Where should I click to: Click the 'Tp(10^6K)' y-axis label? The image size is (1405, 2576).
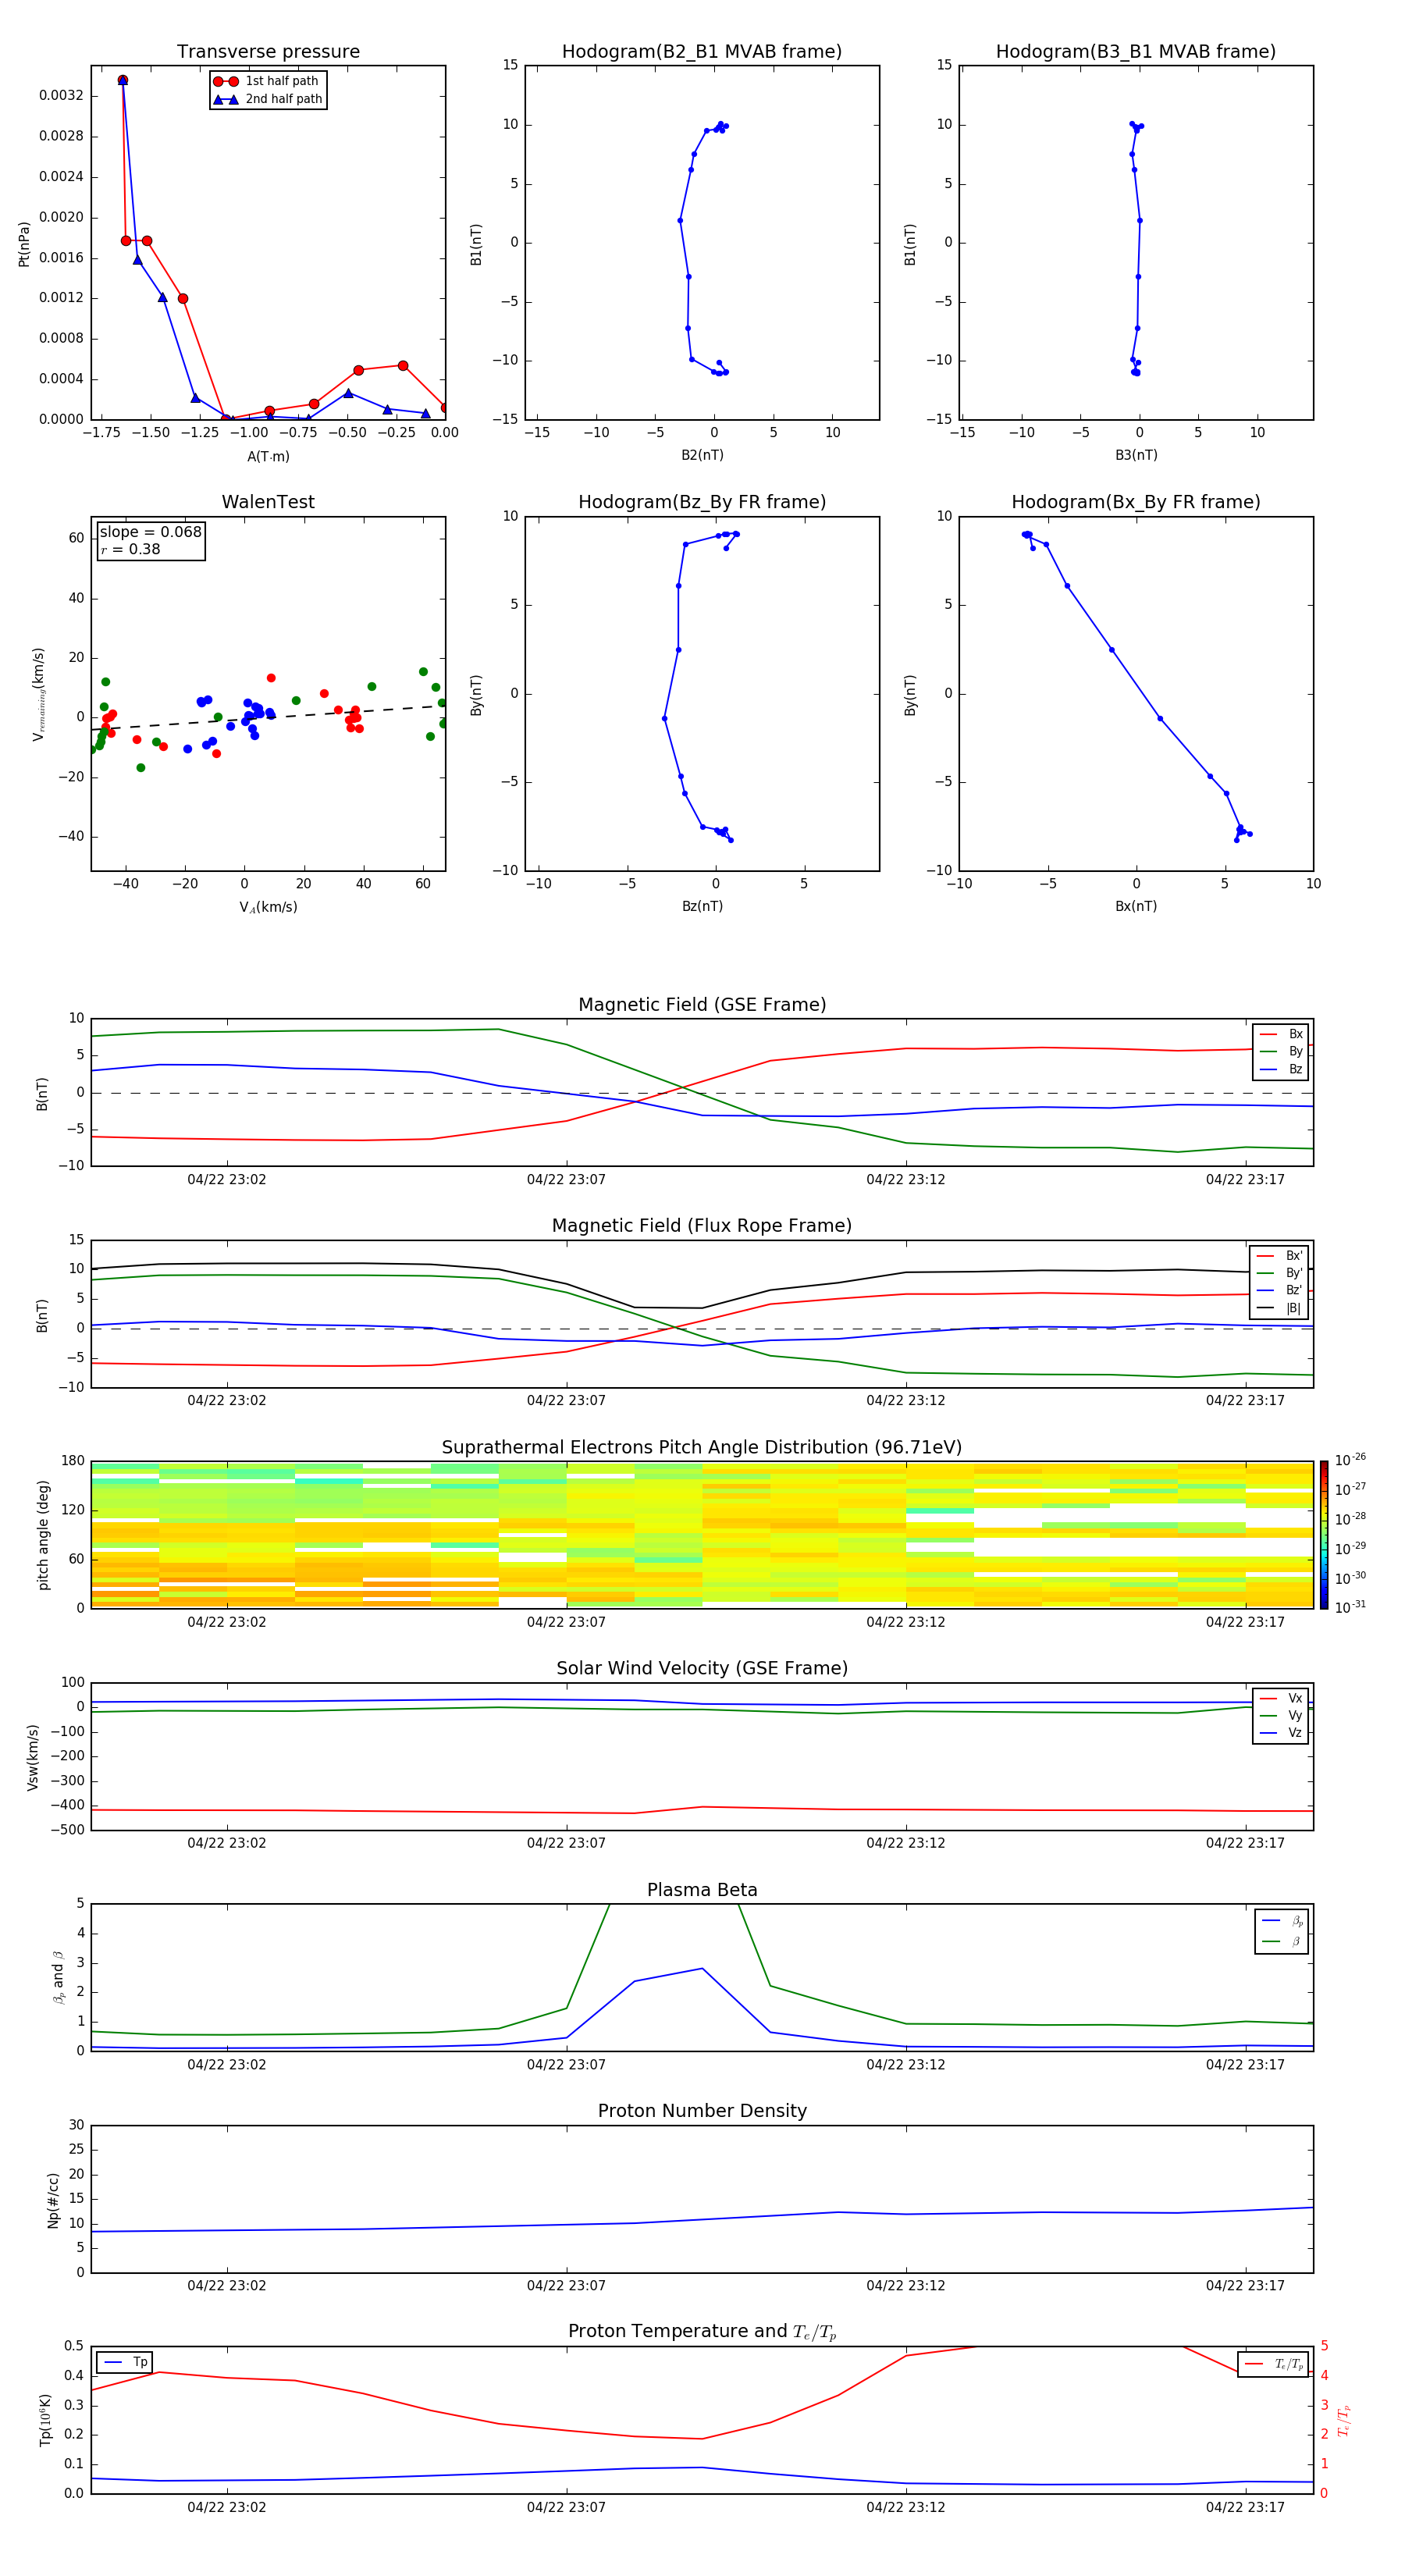click(x=46, y=2420)
